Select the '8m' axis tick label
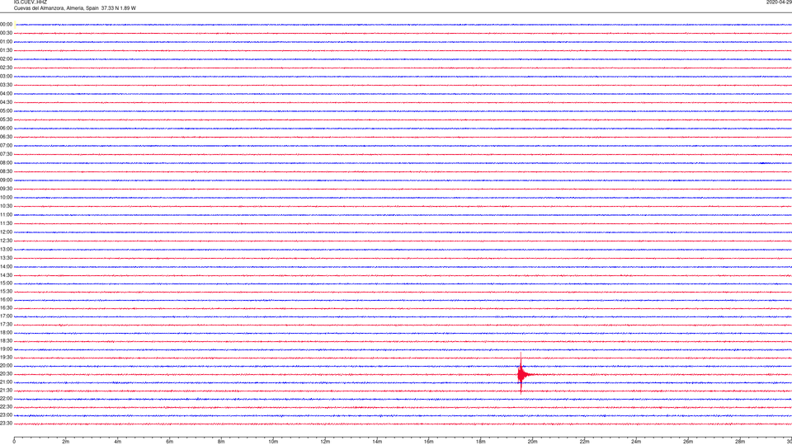The width and height of the screenshot is (792, 445). pos(221,442)
